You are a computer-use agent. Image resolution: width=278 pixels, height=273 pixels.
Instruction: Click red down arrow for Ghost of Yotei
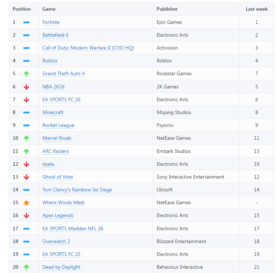[26, 177]
